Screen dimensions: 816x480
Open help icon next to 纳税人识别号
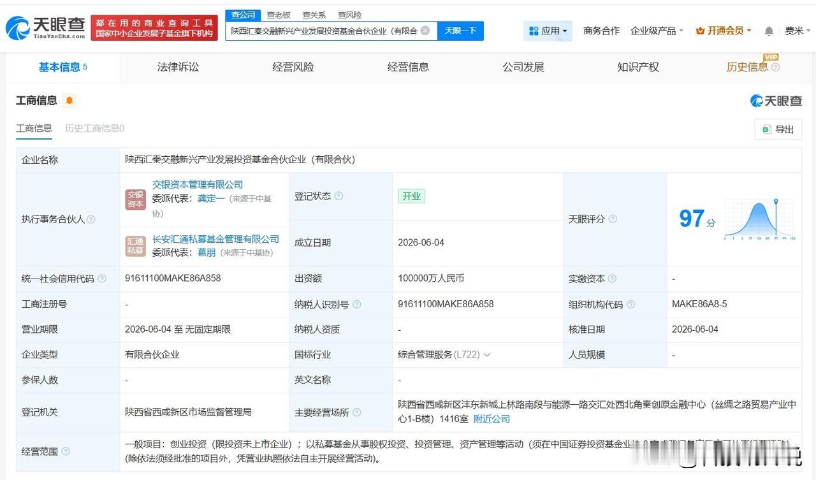356,304
